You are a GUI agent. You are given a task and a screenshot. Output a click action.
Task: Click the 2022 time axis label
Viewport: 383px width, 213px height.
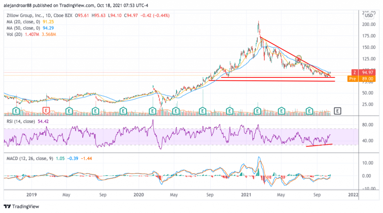[x=353, y=195]
